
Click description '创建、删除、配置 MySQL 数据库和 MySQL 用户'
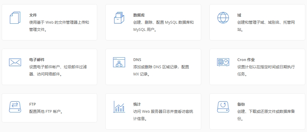click(163, 26)
